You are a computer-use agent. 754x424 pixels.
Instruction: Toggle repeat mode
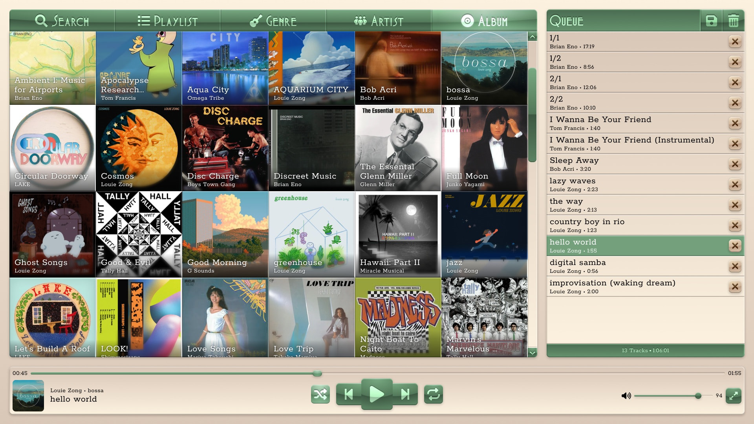[x=434, y=394]
